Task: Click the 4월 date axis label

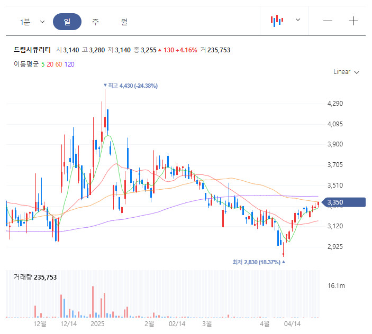Action: (265, 323)
